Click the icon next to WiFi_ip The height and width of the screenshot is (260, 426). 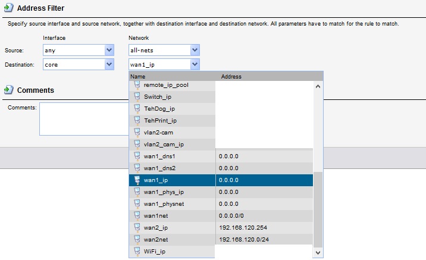pos(137,251)
